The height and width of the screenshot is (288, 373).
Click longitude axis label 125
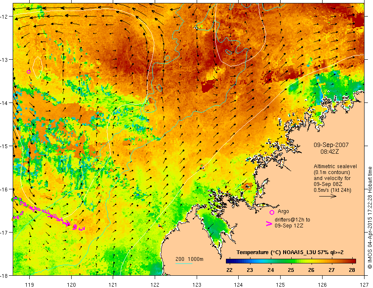click(281, 285)
